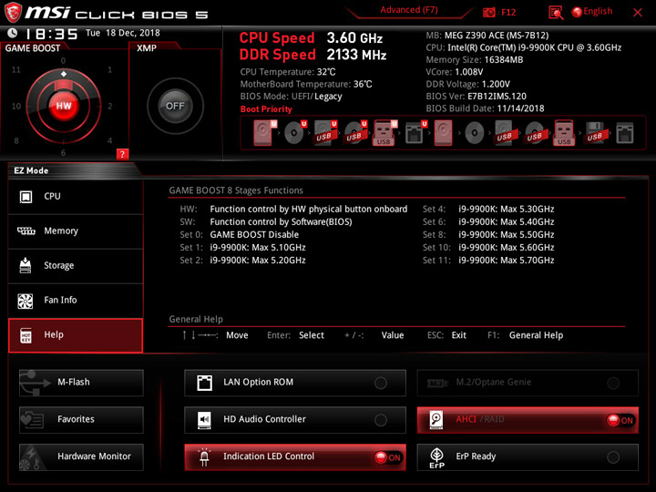Viewport: 656px width, 492px height.
Task: Select the UEFI USB CD/DVD boot icon with U badge
Action: pos(355,133)
